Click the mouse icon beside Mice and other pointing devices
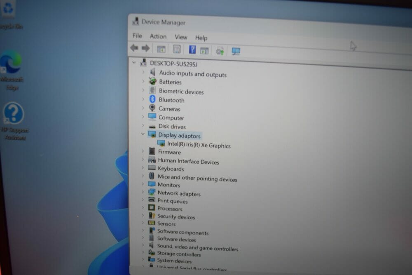This screenshot has width=412, height=275. tap(152, 176)
